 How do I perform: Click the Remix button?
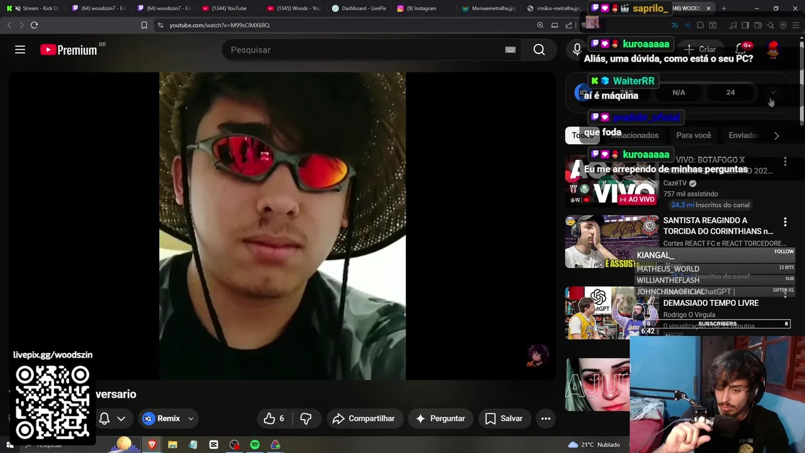[x=162, y=418]
